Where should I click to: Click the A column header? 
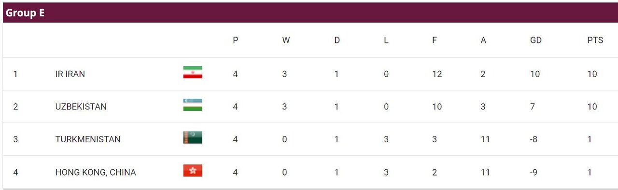483,41
